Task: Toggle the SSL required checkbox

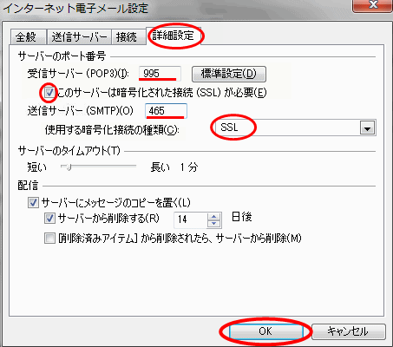Action: (x=49, y=93)
